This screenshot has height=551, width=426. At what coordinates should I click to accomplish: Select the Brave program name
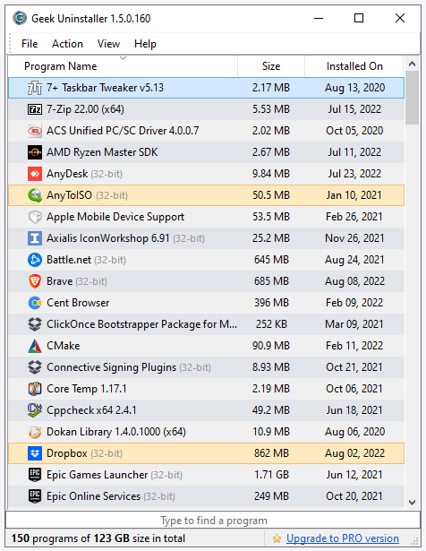click(x=60, y=281)
